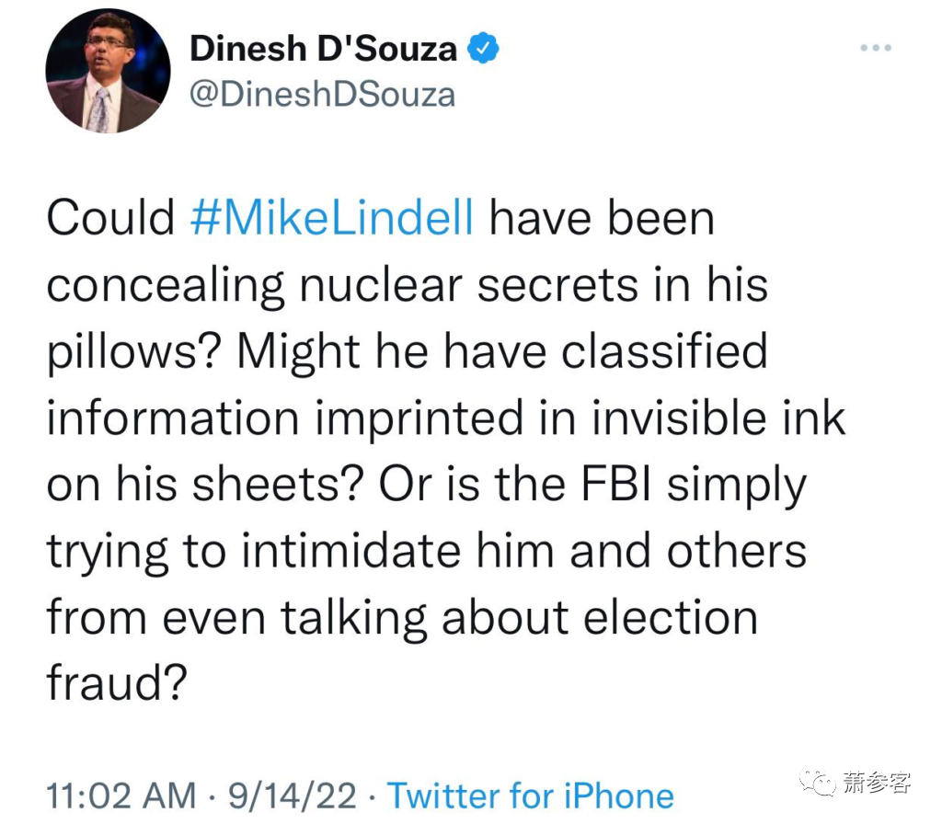Click the 9/14/22 date

[293, 795]
